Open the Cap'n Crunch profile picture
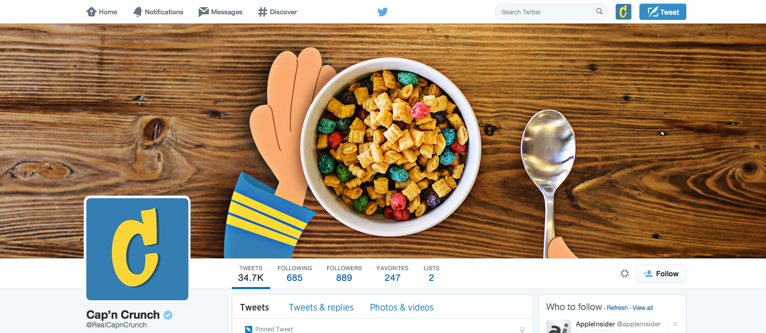Image resolution: width=766 pixels, height=333 pixels. pyautogui.click(x=137, y=249)
